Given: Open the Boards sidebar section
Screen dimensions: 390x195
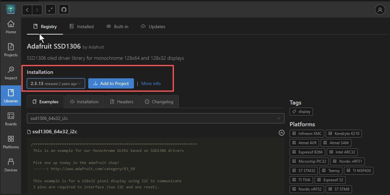Looking at the screenshot, I should (x=11, y=119).
